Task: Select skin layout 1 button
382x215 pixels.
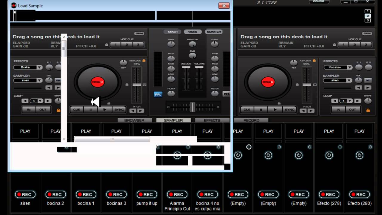Action: tap(368, 11)
